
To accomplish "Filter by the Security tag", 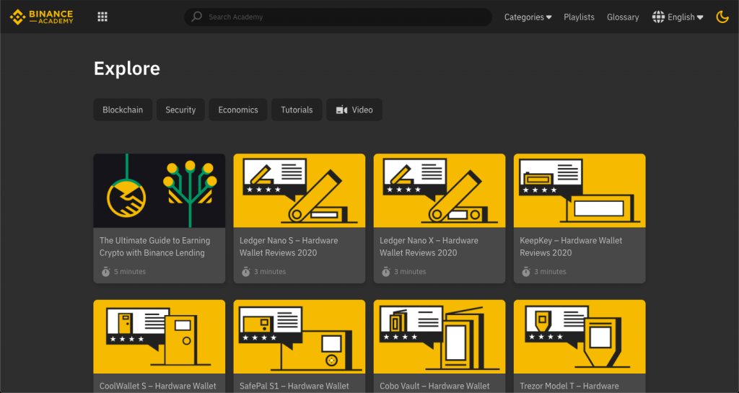I will tap(180, 110).
